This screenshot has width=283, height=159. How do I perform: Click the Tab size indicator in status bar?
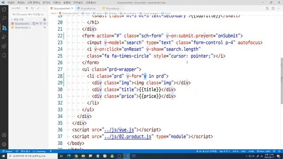[225, 151]
